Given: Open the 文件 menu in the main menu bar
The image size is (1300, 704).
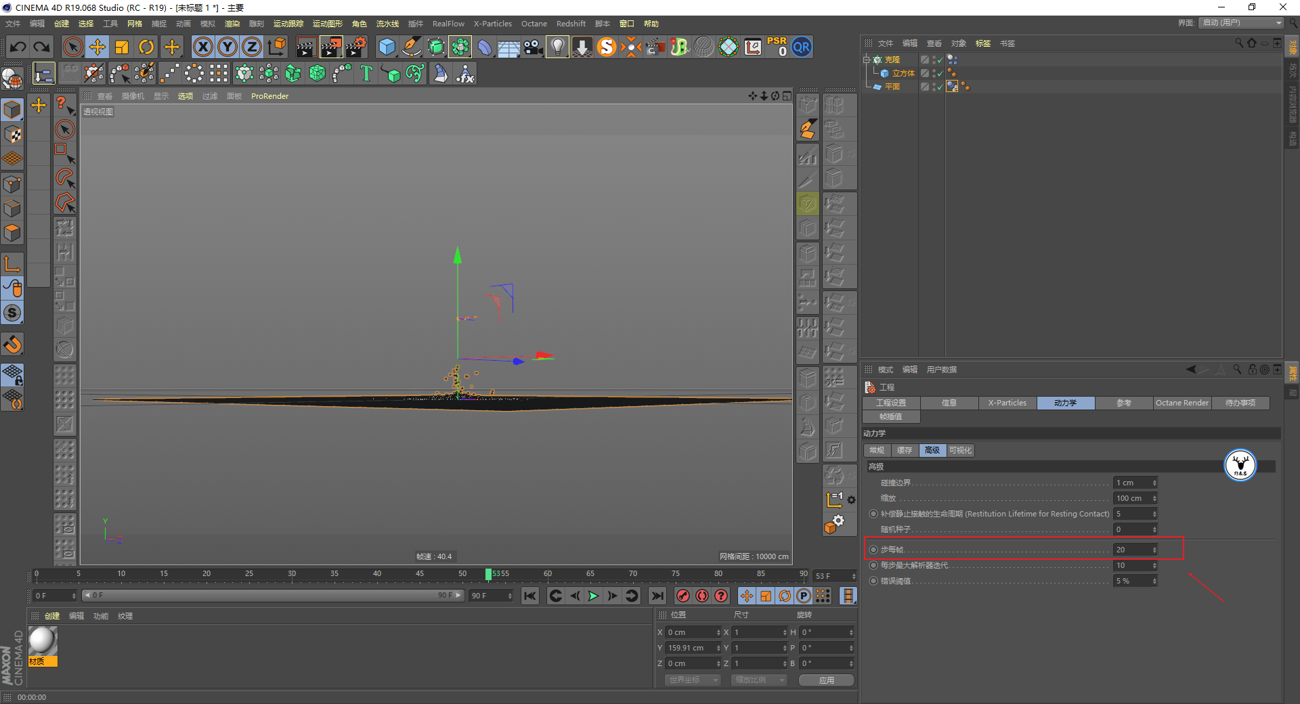Looking at the screenshot, I should click(13, 24).
